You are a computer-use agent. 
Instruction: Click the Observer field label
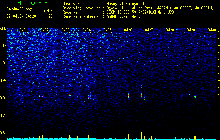pos(71,4)
